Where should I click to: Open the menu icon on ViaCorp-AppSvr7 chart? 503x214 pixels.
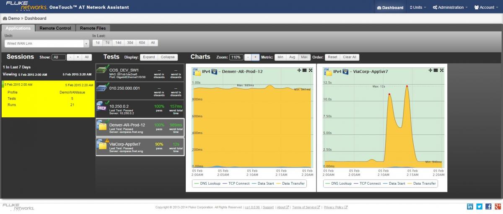click(436, 70)
